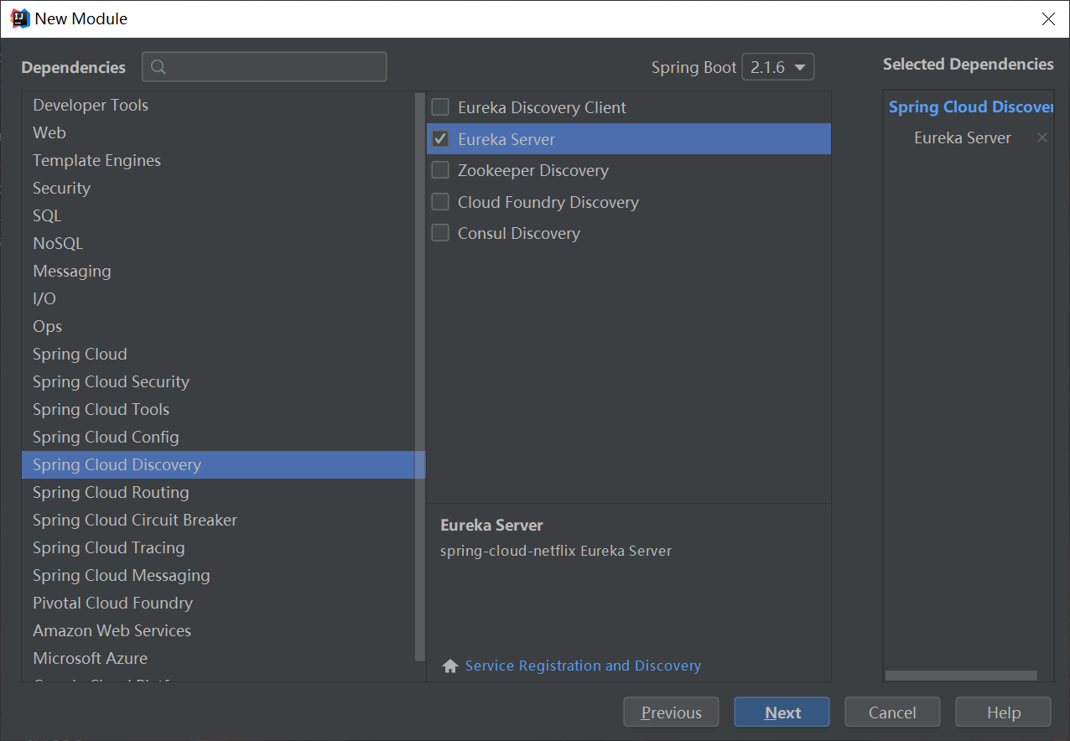Select the Web category
Image resolution: width=1070 pixels, height=741 pixels.
click(x=218, y=132)
